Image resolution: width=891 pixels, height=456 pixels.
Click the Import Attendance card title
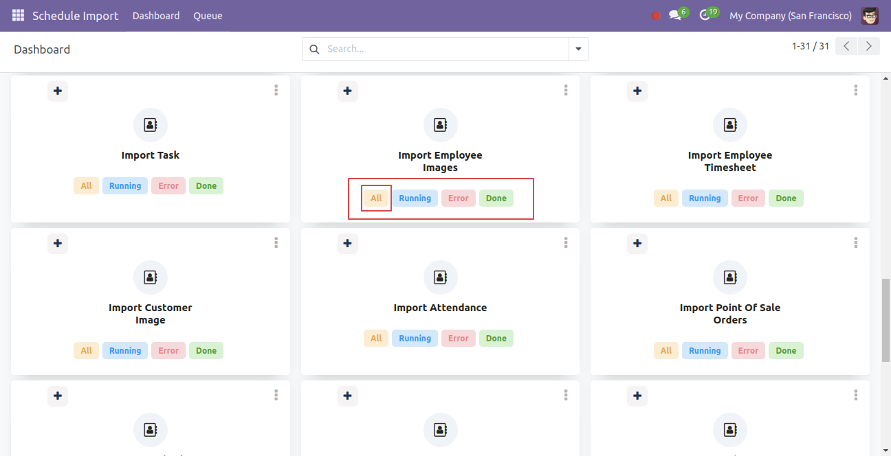click(x=441, y=308)
